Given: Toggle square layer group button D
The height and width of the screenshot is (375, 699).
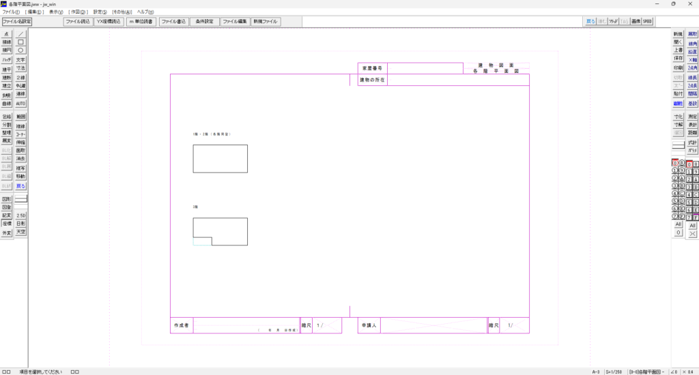Looking at the screenshot, I should click(696, 202).
